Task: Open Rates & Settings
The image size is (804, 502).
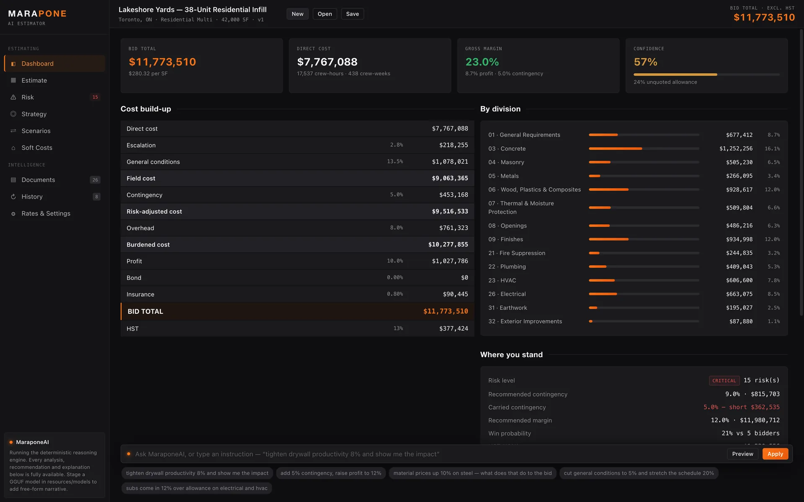Action: coord(54,213)
